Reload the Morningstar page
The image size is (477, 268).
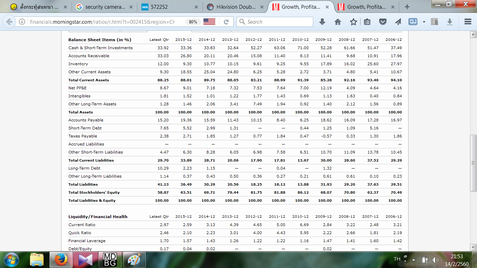pos(226,22)
